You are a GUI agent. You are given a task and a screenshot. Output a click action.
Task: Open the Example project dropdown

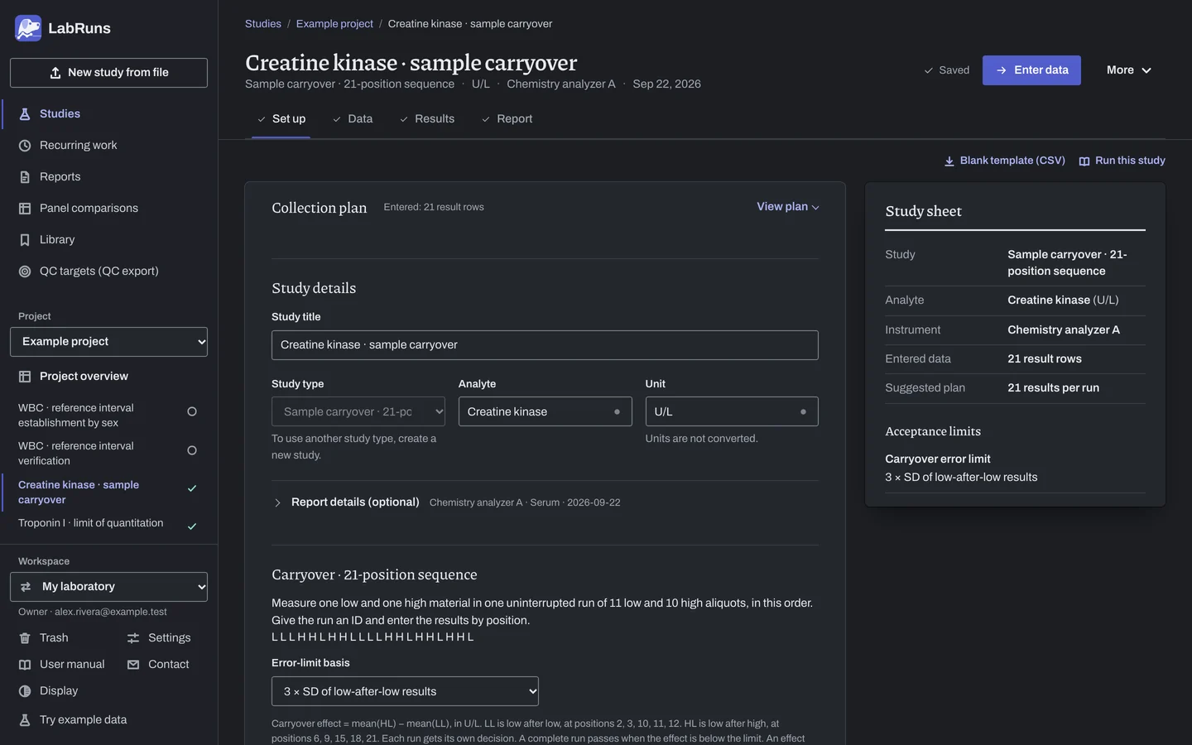pyautogui.click(x=108, y=342)
